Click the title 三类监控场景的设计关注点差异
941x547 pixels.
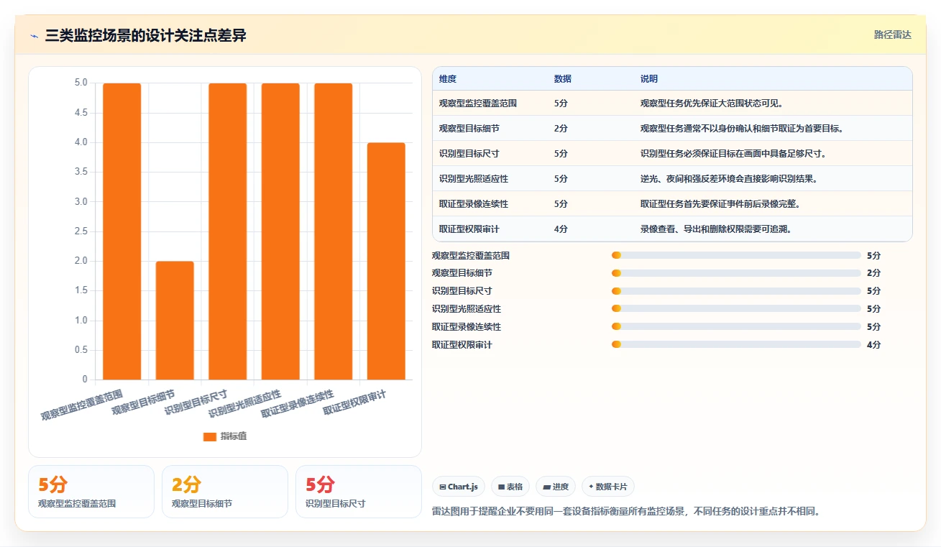[x=145, y=35]
